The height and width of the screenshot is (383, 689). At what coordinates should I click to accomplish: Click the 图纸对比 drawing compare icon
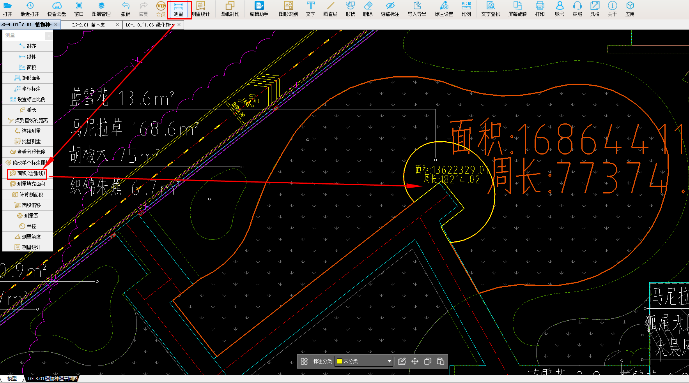coord(230,9)
